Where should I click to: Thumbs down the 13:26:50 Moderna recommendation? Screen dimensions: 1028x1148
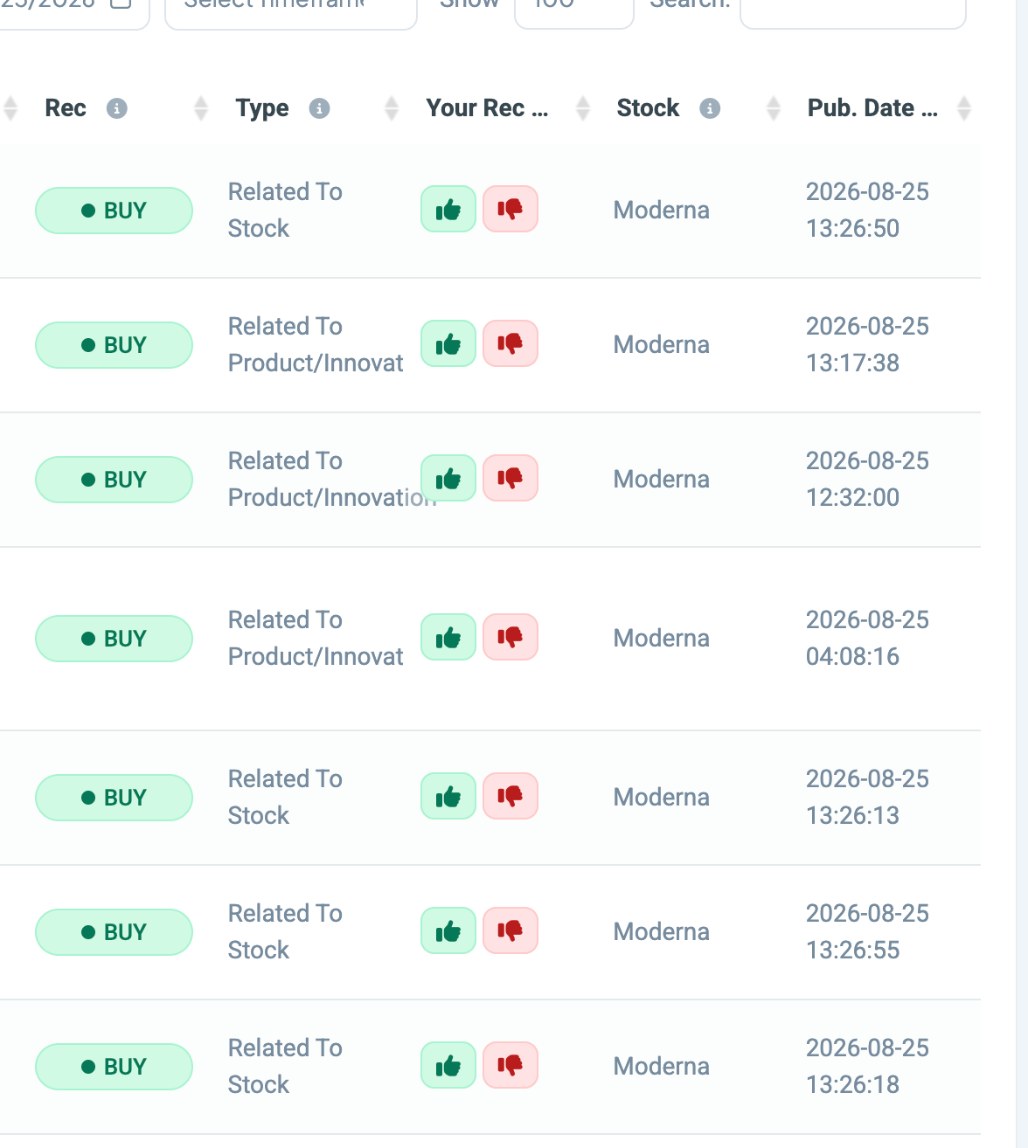click(x=511, y=210)
